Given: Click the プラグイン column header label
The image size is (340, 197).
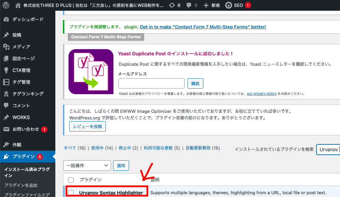Looking at the screenshot, I should (90, 180).
